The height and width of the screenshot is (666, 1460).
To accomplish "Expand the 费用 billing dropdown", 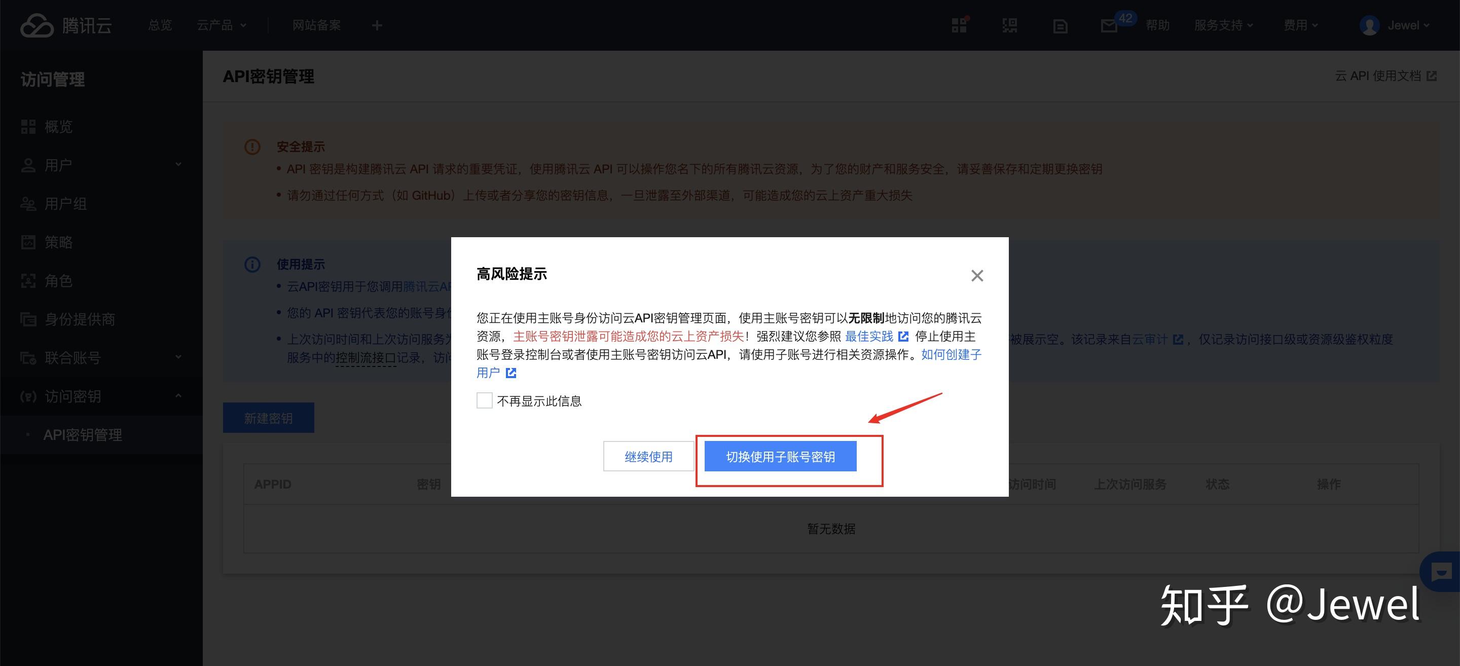I will click(x=1301, y=25).
